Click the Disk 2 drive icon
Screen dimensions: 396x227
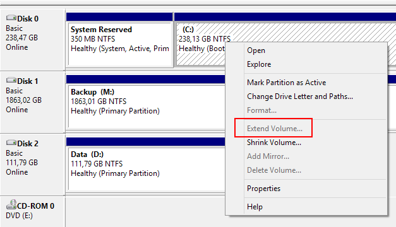pyautogui.click(x=11, y=143)
